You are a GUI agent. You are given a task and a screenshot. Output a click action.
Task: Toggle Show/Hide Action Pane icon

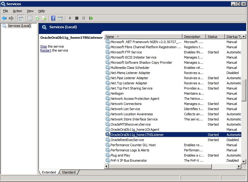[x=60, y=18]
